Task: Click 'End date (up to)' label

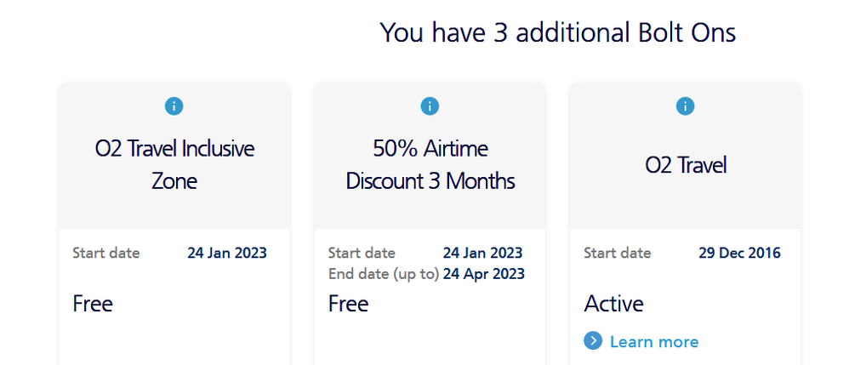Action: coord(384,274)
